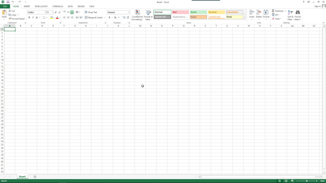Switch to the FORMULAS ribbon tab
Image resolution: width=326 pixels, height=183 pixels.
click(58, 6)
